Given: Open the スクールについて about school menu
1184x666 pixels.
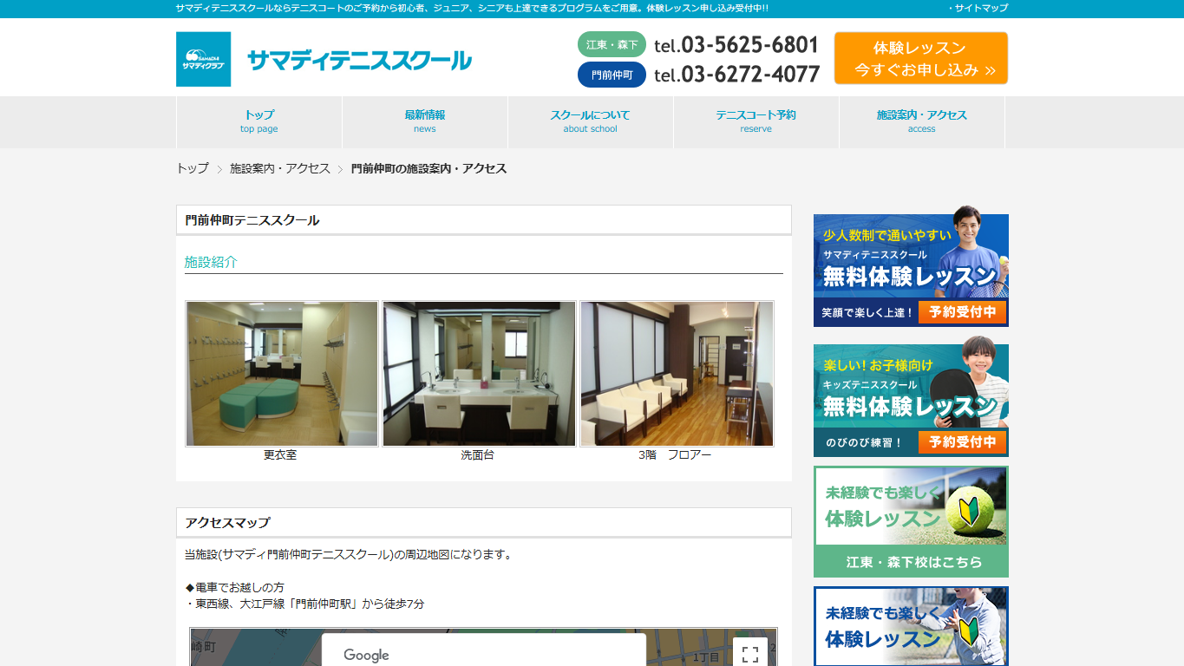Looking at the screenshot, I should (x=591, y=121).
